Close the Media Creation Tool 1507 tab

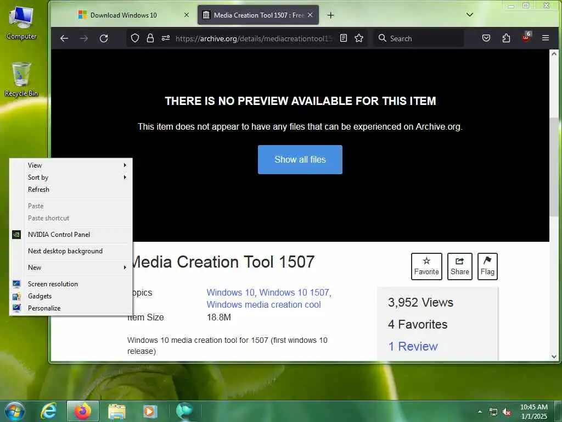click(x=310, y=15)
